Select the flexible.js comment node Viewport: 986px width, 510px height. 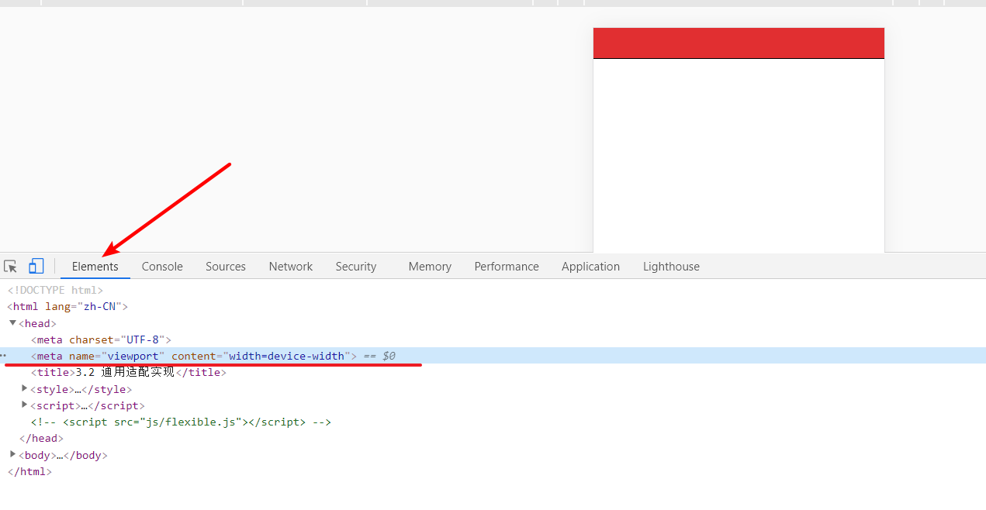(x=181, y=422)
